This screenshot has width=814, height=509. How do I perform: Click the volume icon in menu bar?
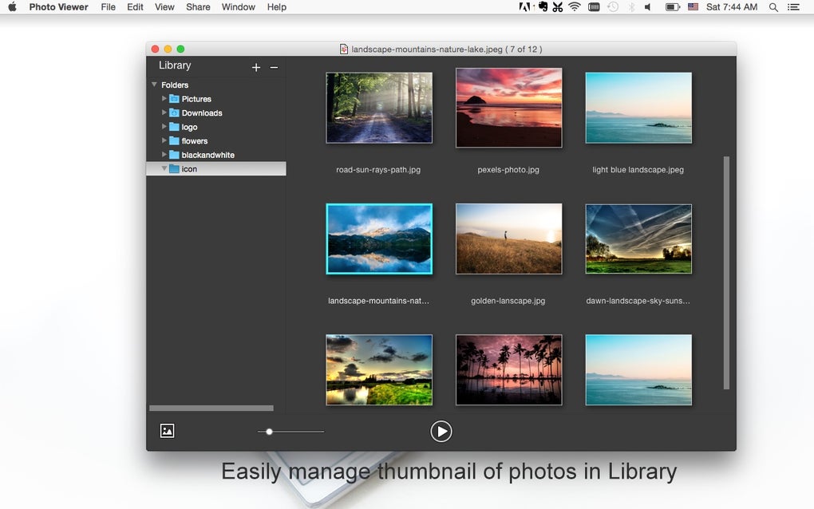point(648,7)
